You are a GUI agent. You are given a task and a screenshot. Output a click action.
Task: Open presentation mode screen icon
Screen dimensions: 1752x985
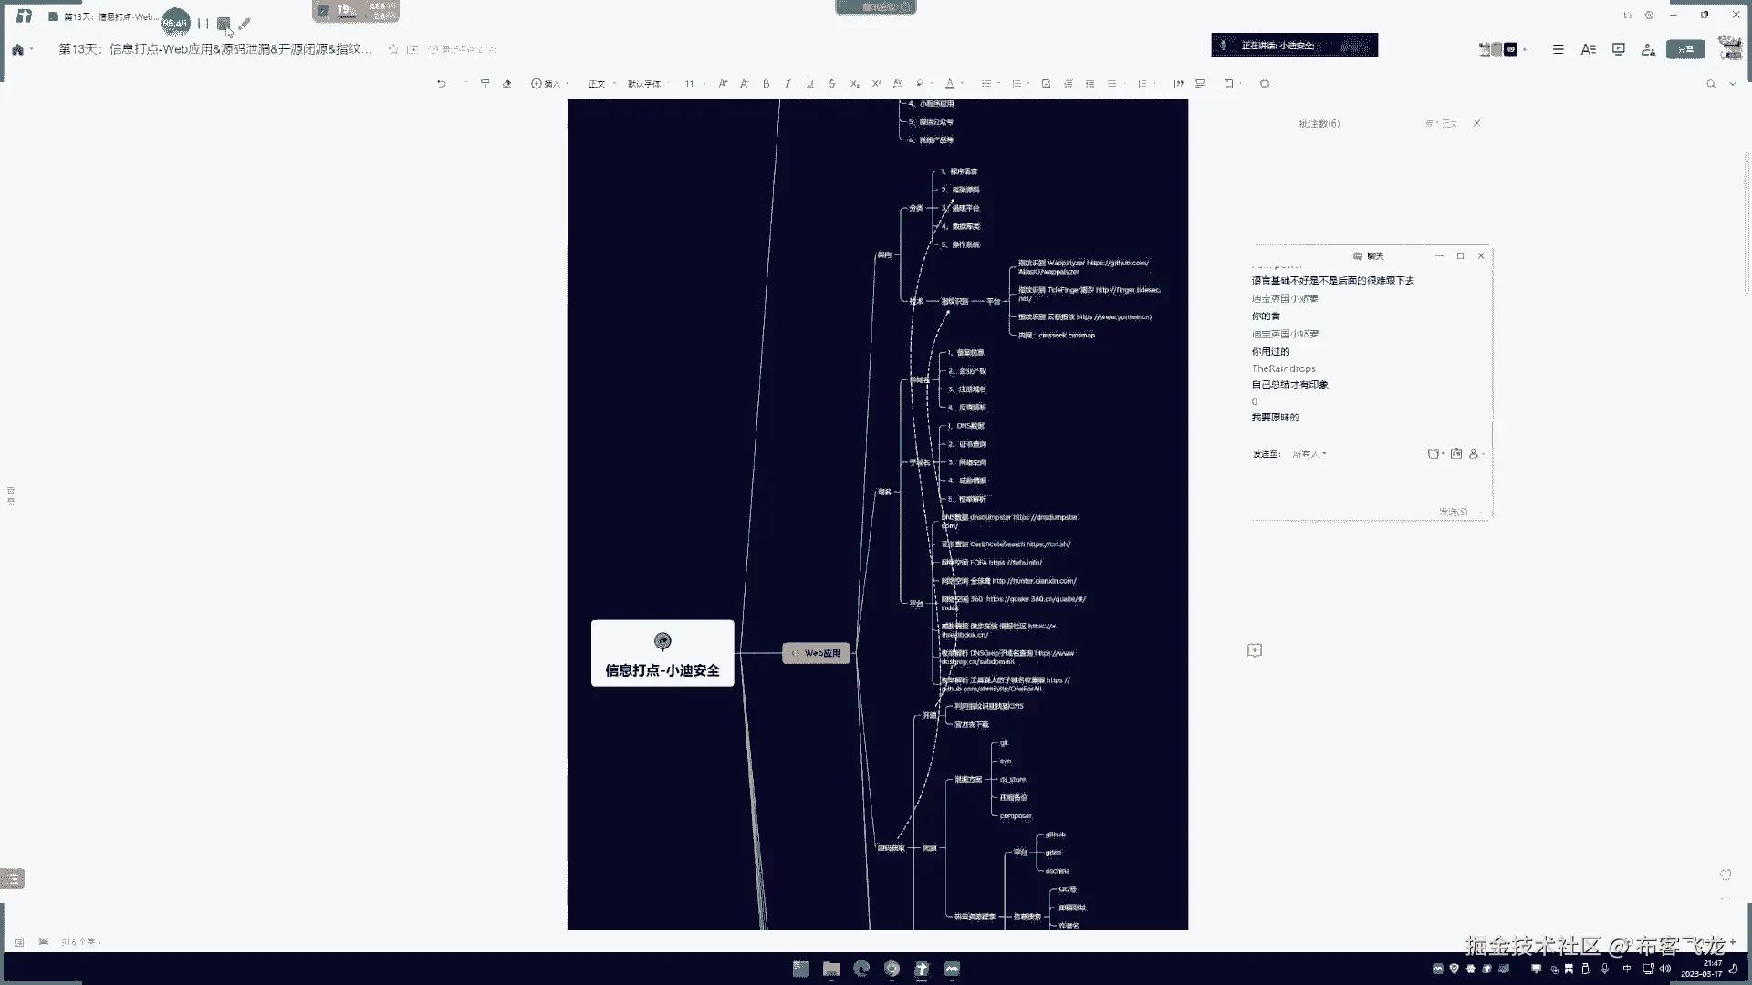coord(1618,49)
